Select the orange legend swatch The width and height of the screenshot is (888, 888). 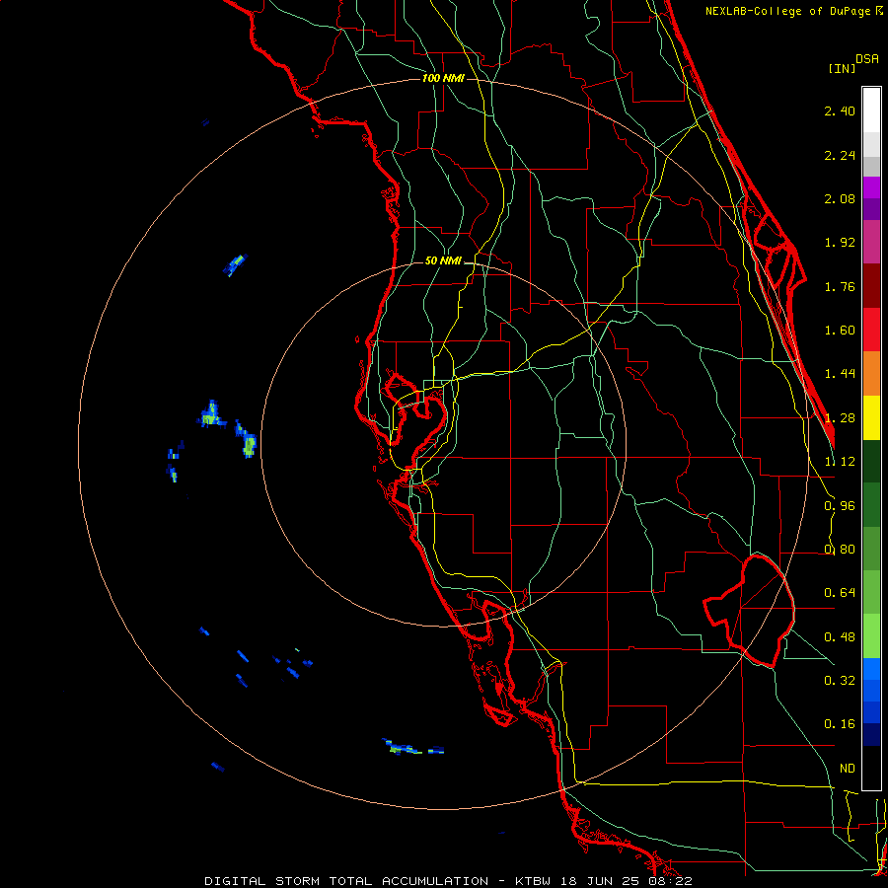[x=871, y=373]
